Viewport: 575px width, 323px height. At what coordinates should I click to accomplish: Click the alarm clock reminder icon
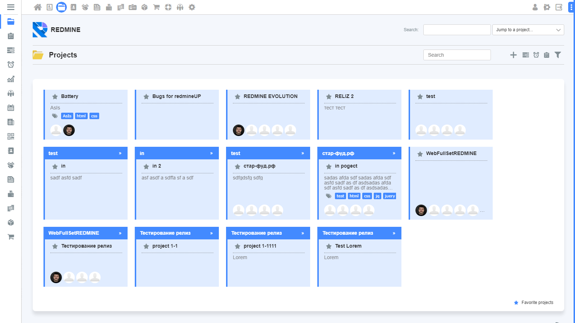pos(536,55)
